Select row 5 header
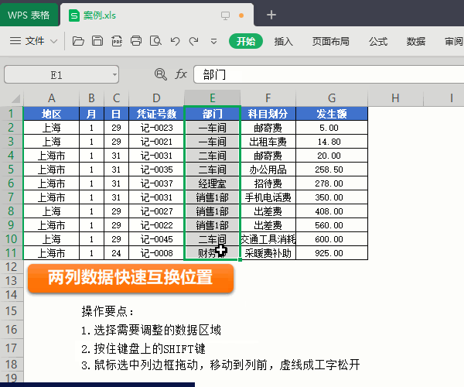464x387 pixels. (x=12, y=170)
